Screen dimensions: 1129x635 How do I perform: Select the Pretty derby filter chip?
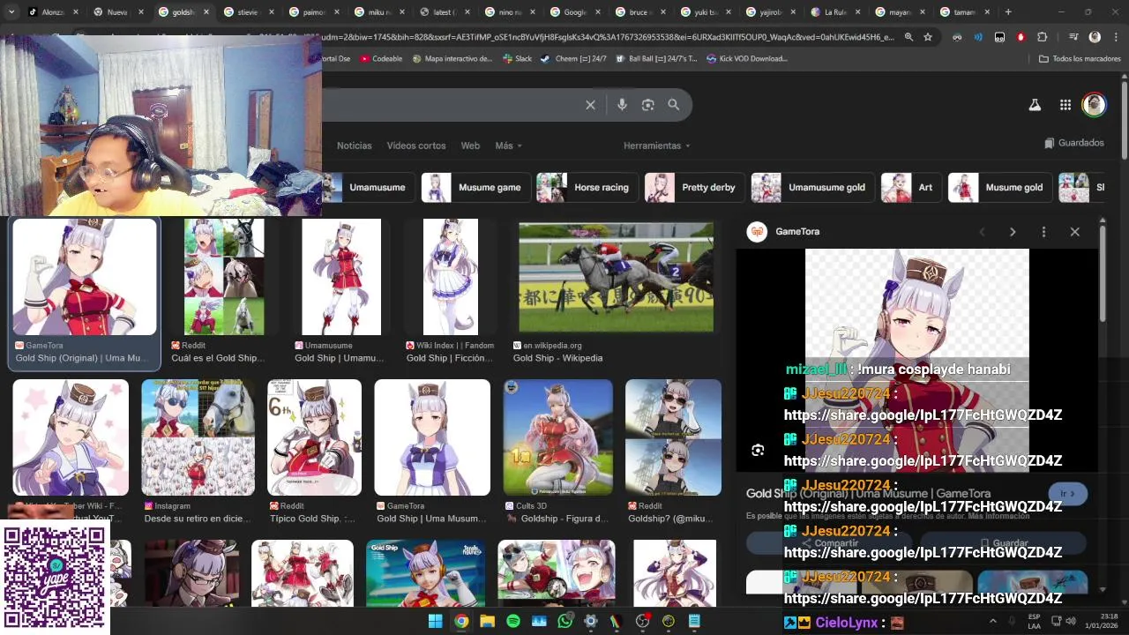pos(694,188)
